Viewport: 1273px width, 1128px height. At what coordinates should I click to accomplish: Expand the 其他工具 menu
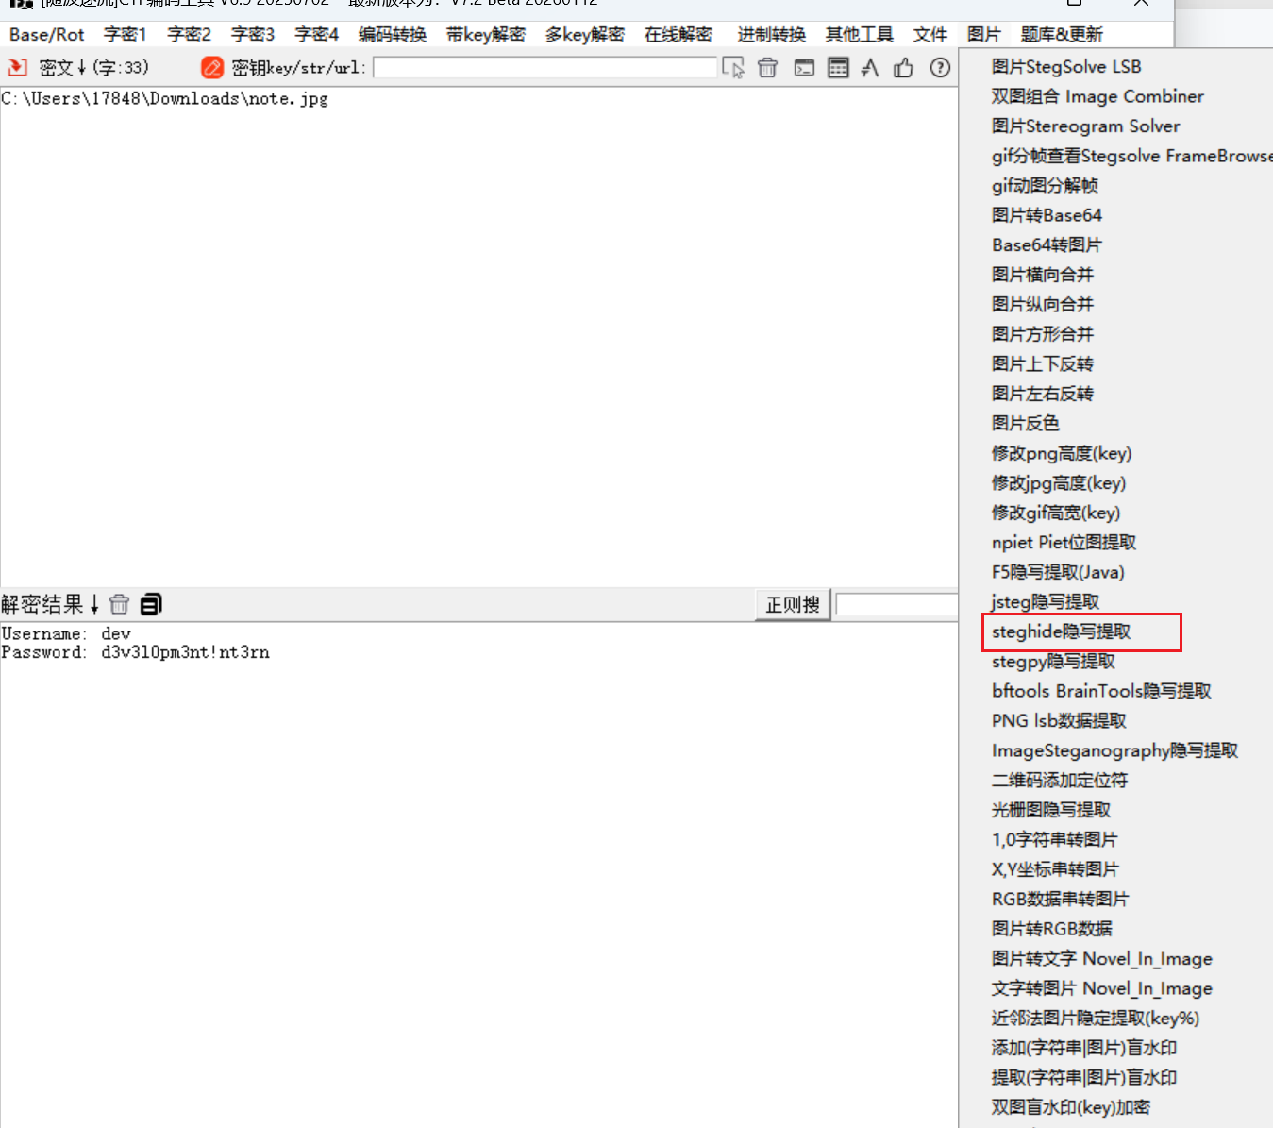[859, 35]
